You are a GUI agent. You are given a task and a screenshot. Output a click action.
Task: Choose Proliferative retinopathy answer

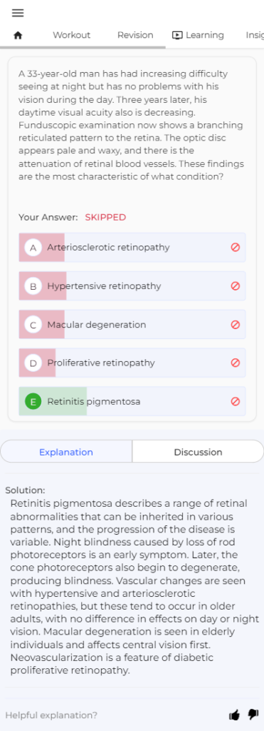click(x=132, y=363)
